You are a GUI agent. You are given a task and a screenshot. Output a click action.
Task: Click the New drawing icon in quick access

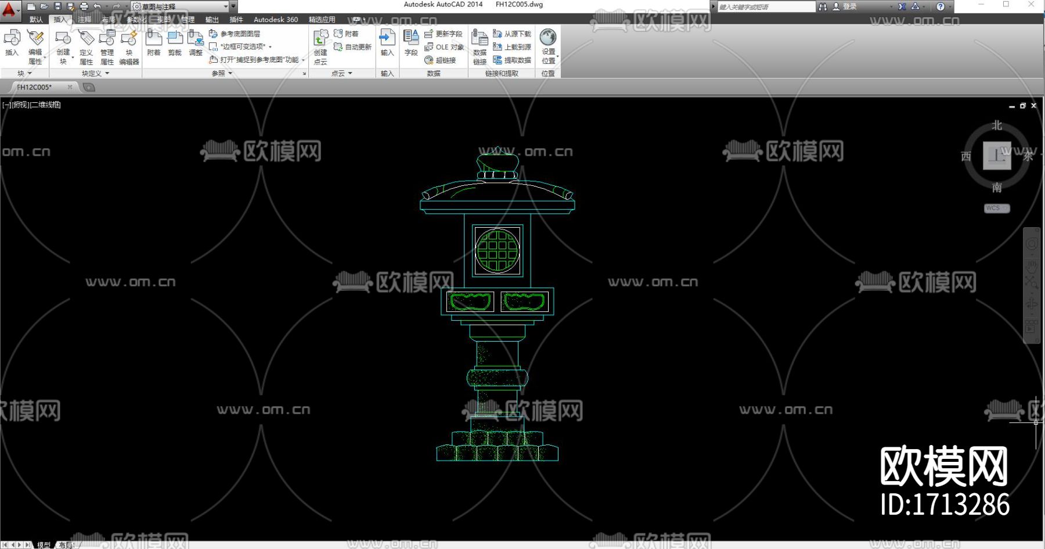click(x=31, y=6)
